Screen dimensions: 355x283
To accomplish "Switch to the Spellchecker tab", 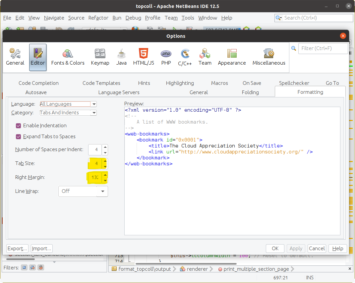I will 294,83.
